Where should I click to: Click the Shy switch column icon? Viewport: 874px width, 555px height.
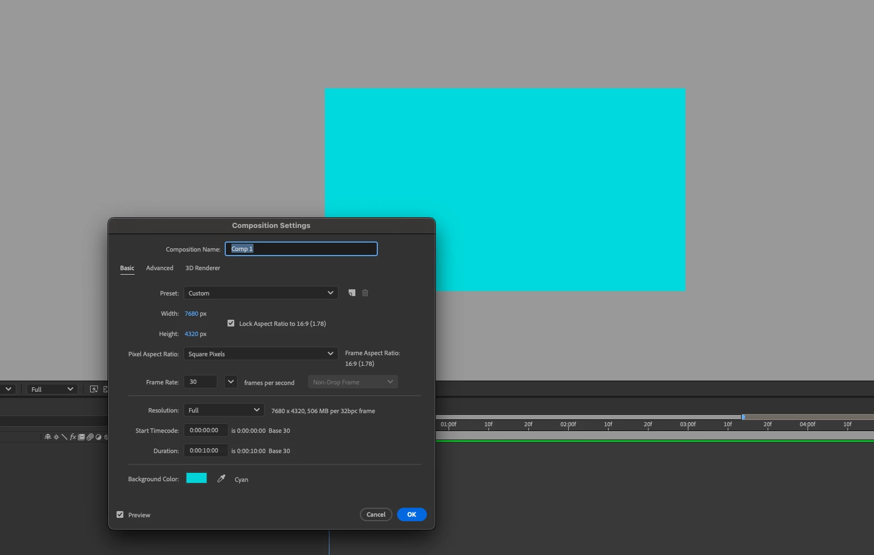pyautogui.click(x=48, y=437)
